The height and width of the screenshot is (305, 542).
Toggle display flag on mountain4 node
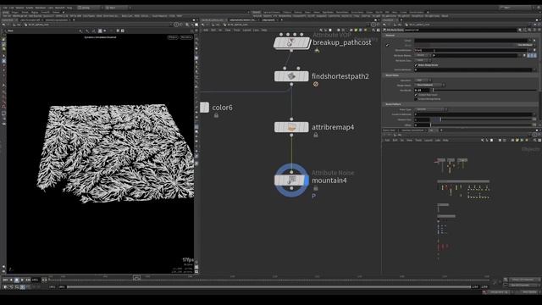click(x=307, y=180)
